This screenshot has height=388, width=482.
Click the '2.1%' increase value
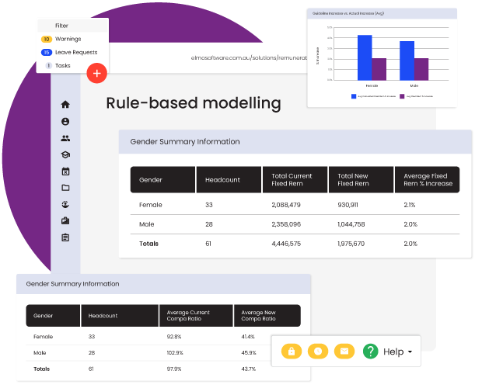pyautogui.click(x=410, y=205)
